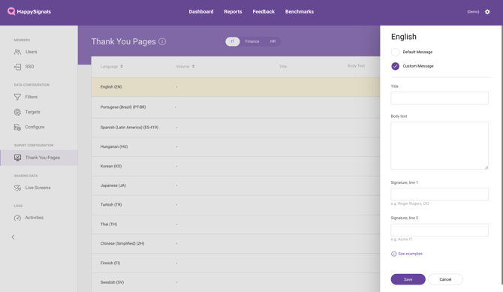This screenshot has width=503, height=292.
Task: Click the Live Screens share icon
Action: click(x=18, y=188)
